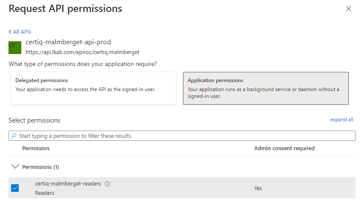Select the Application permissions option
364x214 pixels.
pos(266,88)
